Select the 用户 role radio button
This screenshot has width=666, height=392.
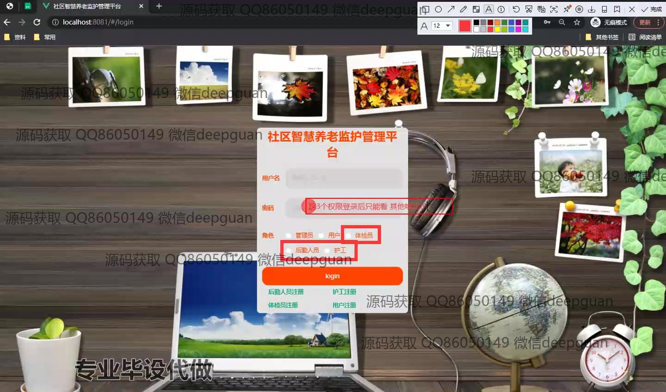click(321, 236)
